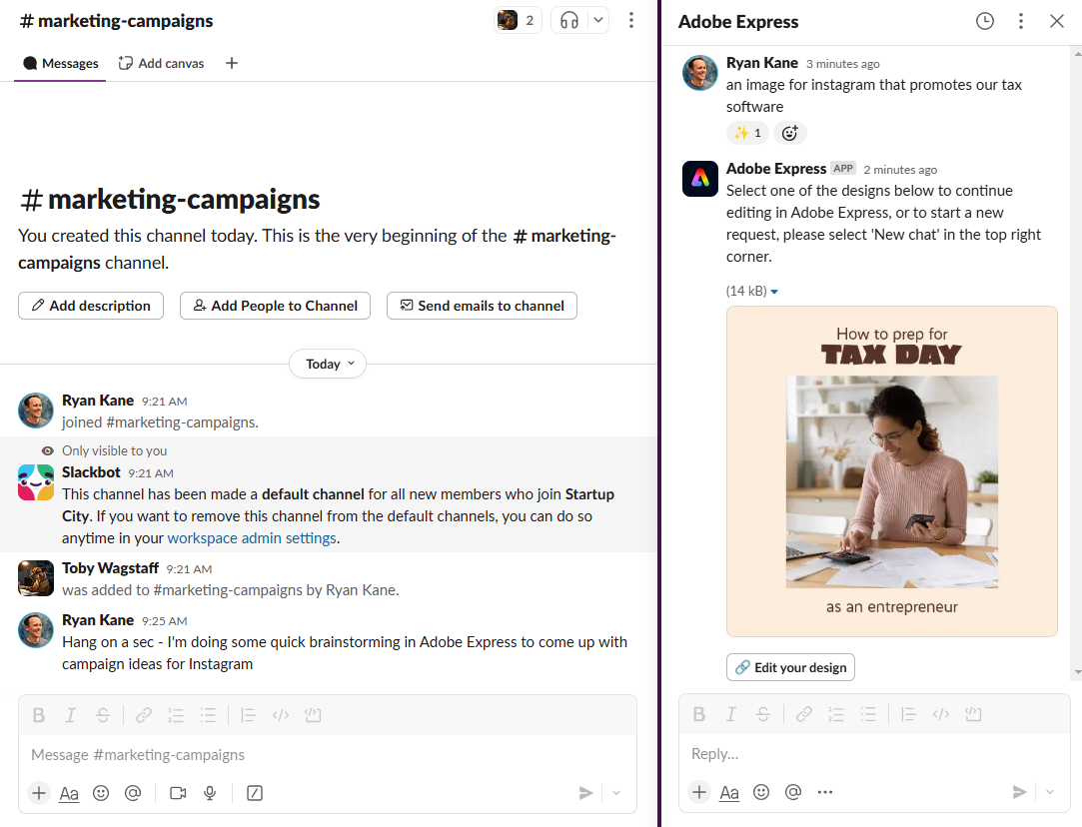1082x827 pixels.
Task: Apply inline code in reply composer
Action: 941,714
